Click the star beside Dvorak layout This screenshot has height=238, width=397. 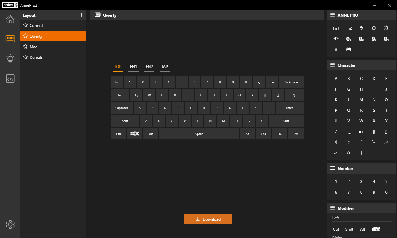tap(25, 57)
